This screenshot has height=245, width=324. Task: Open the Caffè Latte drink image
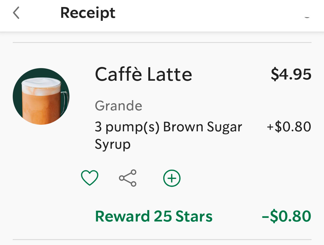pos(41,96)
